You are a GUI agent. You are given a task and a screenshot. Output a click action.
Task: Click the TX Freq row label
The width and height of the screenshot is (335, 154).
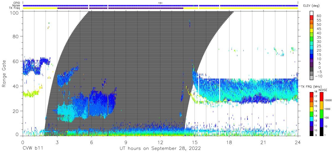click(15, 8)
